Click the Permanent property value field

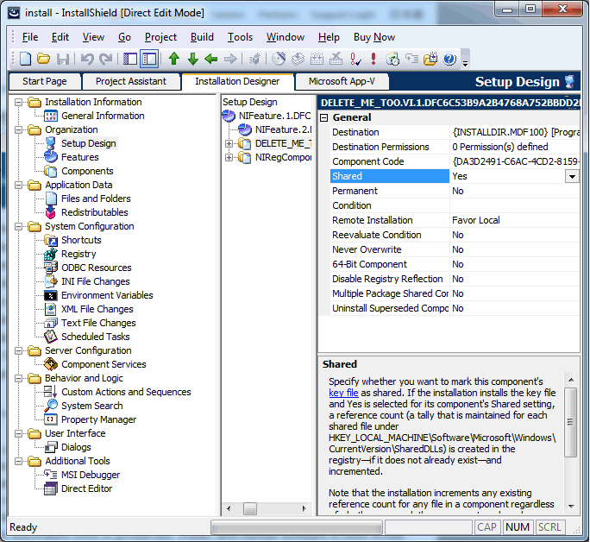pos(514,191)
